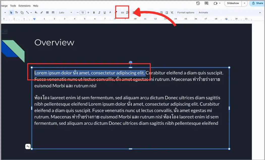Click the Insert link icon
265x160 pixels.
pos(122,13)
